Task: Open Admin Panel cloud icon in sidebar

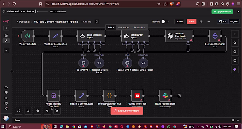Action: click(x=6, y=87)
